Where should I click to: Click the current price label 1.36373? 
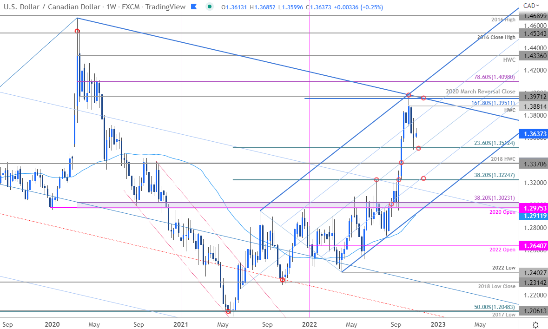(533, 133)
